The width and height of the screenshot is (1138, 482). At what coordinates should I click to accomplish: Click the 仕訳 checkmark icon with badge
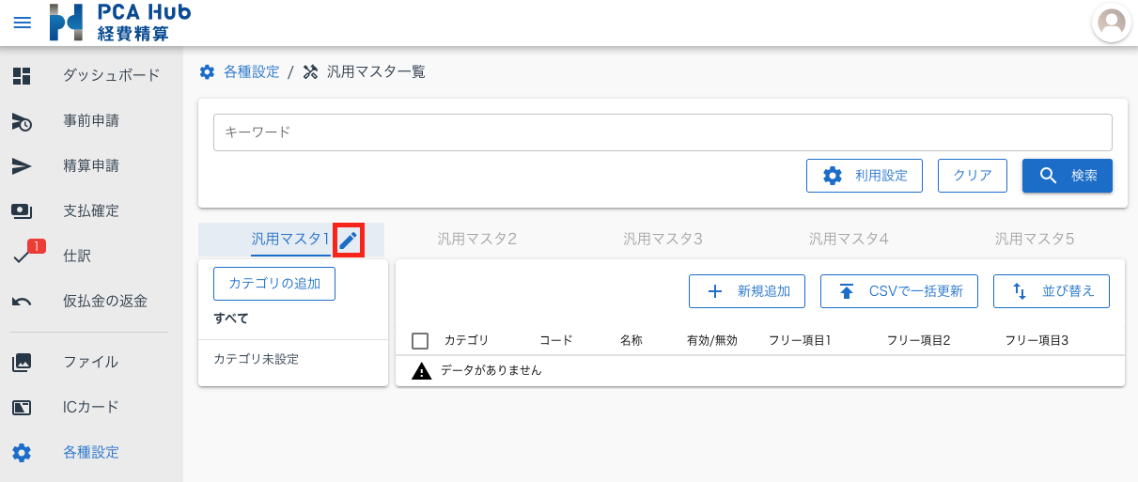[23, 255]
